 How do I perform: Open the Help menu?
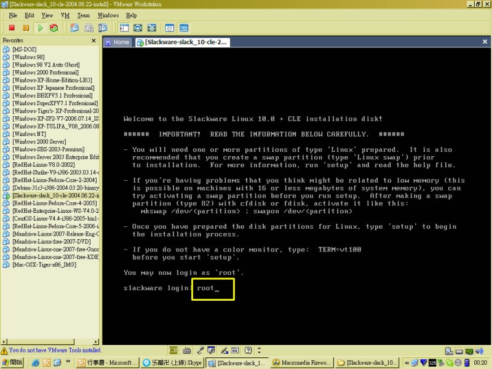point(131,15)
